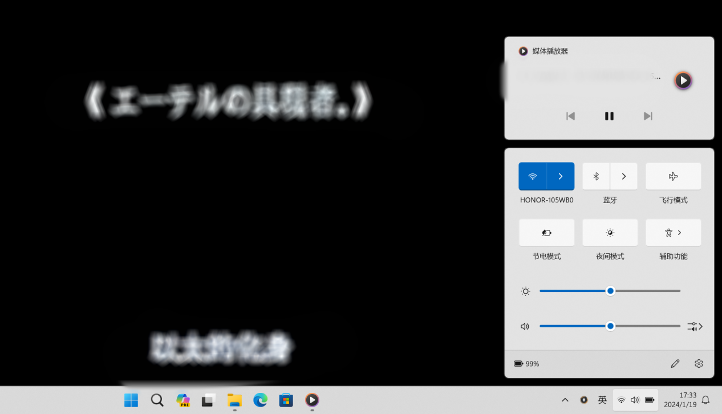This screenshot has height=414, width=722.
Task: Open accessibility options (辅助功能)
Action: (x=673, y=233)
